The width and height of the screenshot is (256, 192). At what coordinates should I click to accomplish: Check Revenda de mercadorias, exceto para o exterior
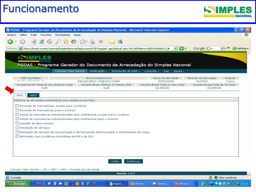(17, 106)
